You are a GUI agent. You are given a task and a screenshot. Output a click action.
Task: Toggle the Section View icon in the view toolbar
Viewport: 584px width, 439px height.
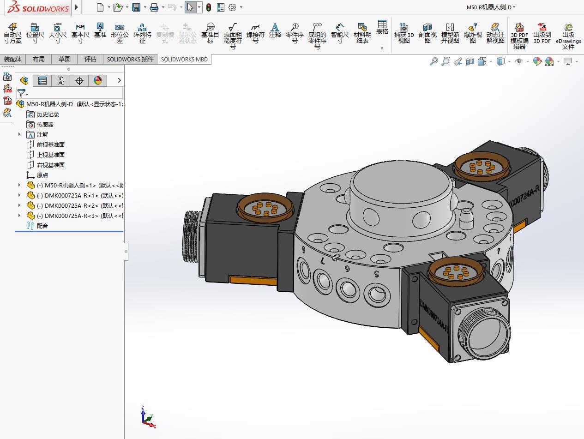click(470, 61)
